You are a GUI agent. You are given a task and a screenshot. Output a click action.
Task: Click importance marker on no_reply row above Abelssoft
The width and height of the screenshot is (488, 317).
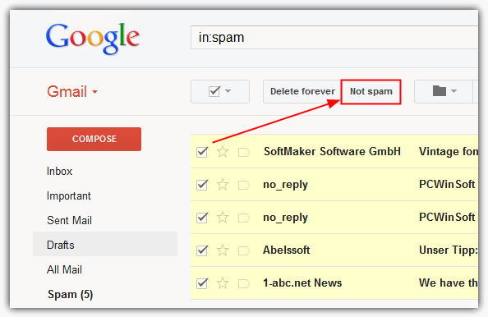tap(244, 218)
